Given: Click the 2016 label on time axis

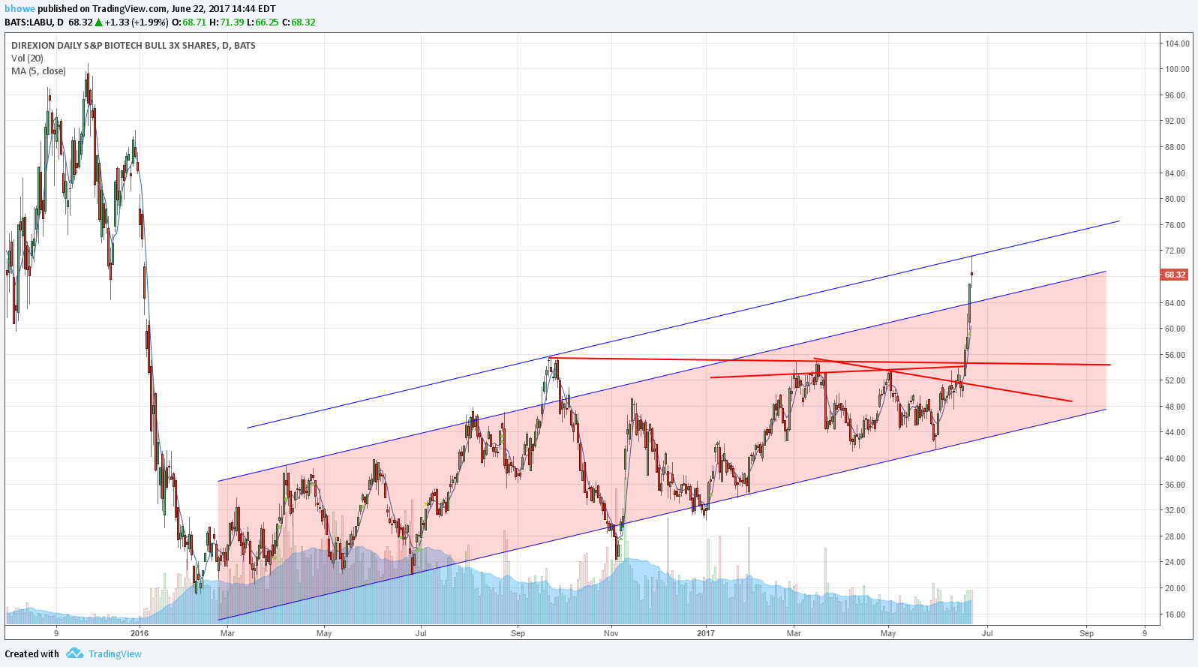Looking at the screenshot, I should coord(140,633).
